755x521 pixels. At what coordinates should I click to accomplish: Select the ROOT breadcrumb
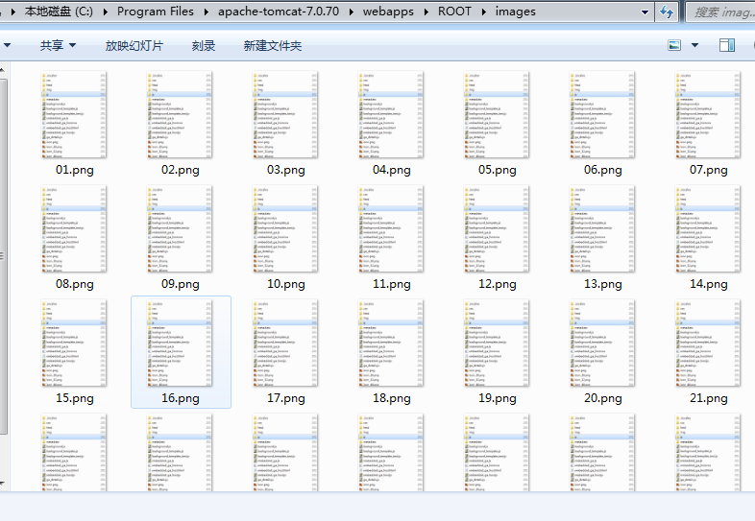(454, 12)
